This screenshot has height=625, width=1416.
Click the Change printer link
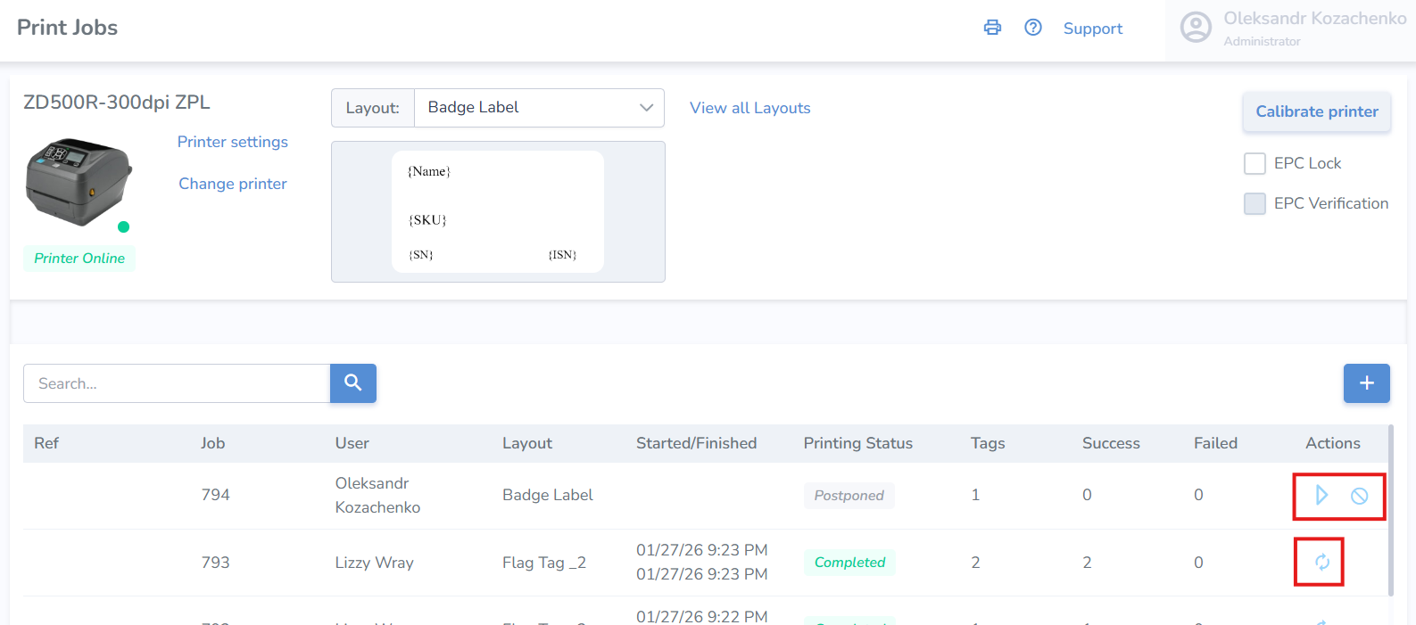(232, 184)
